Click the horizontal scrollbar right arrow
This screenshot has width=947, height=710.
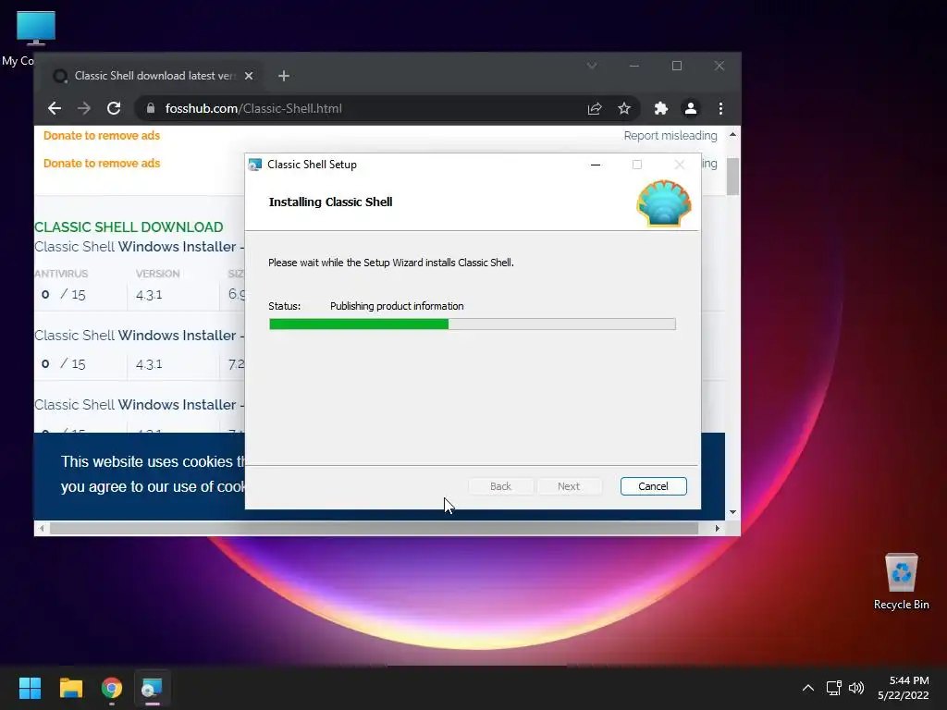point(717,528)
